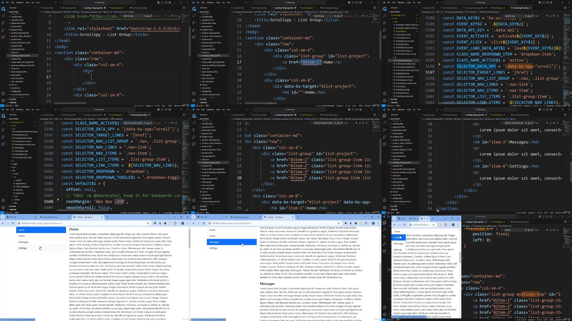Open Selection menu in top-middle VS Code window
This screenshot has height=321, width=572.
pyautogui.click(x=210, y=3)
